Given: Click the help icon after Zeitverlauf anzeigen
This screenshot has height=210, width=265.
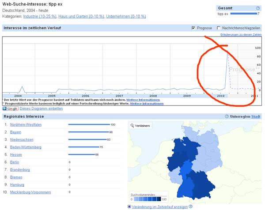Looking at the screenshot, I should click(x=190, y=206).
